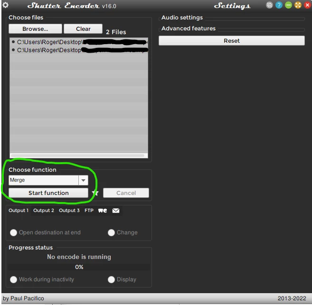Minimize with the green minus icon

pyautogui.click(x=288, y=5)
